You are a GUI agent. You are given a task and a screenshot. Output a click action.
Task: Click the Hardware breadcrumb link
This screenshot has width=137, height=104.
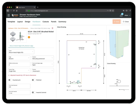[x=11, y=28]
